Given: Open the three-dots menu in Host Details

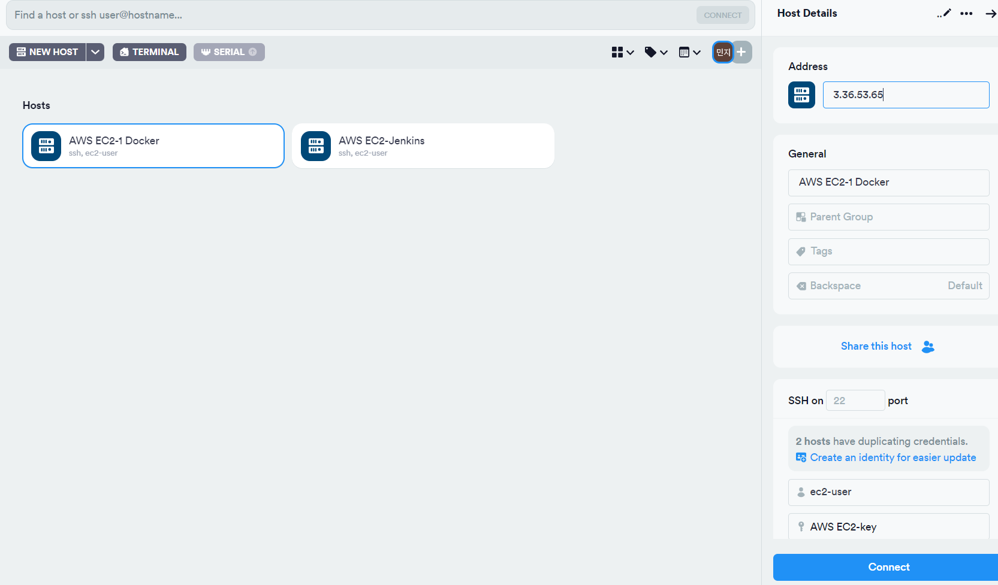Looking at the screenshot, I should [966, 13].
